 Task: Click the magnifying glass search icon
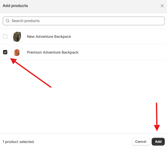click(x=8, y=21)
